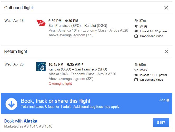Click the $197 booking price button
The width and height of the screenshot is (175, 132).
pos(161,123)
